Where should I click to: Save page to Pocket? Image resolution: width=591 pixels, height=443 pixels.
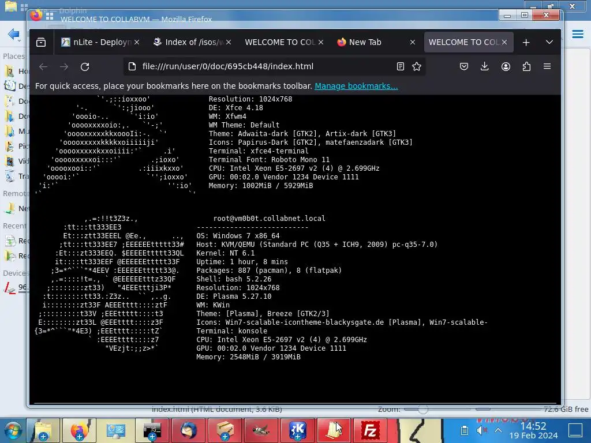(x=464, y=67)
